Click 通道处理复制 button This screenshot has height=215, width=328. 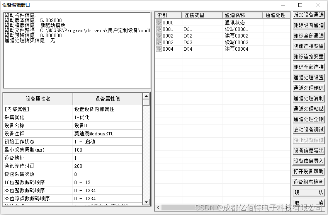309,98
